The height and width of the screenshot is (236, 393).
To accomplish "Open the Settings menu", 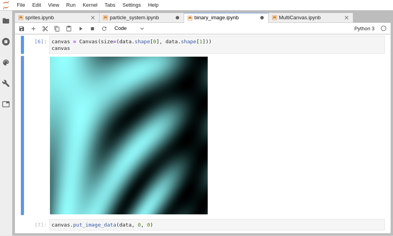I will pyautogui.click(x=131, y=5).
